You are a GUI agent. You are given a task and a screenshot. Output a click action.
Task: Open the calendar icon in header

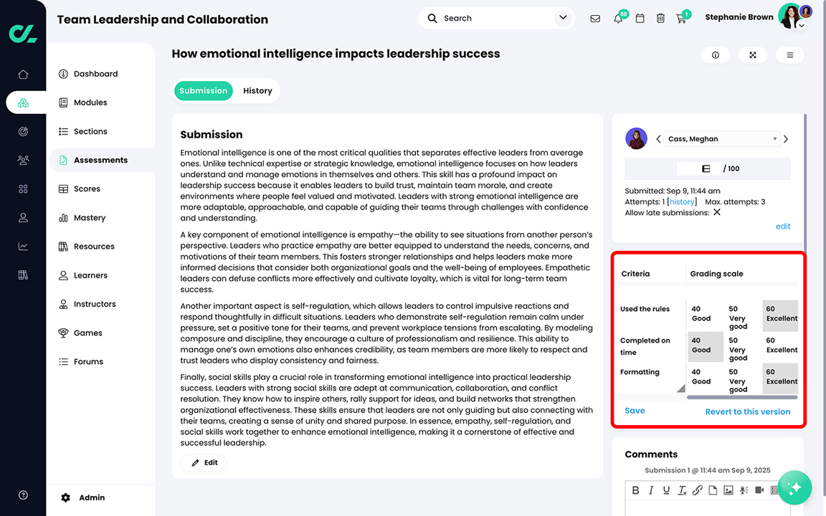pyautogui.click(x=640, y=19)
